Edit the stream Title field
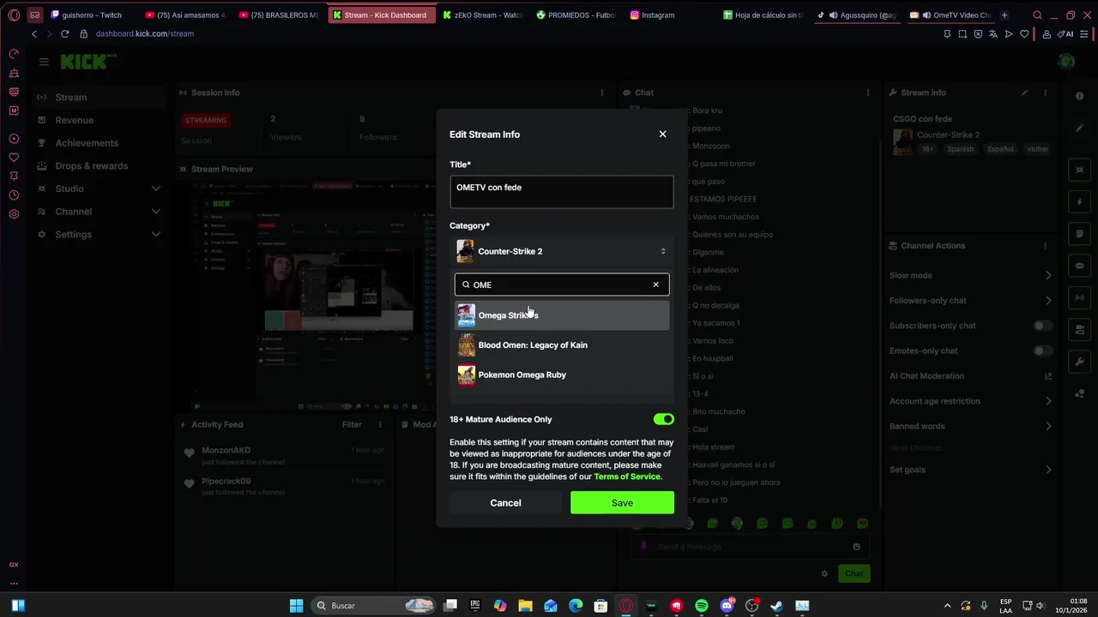The height and width of the screenshot is (617, 1098). (562, 192)
